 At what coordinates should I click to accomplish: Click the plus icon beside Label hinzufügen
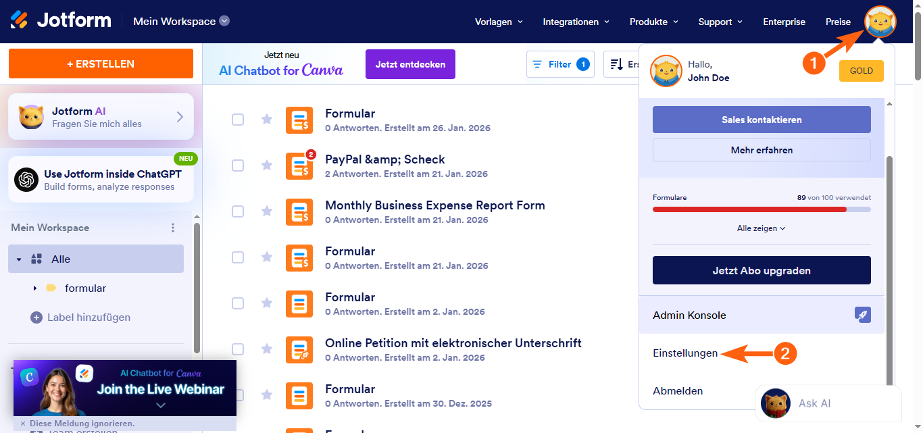pos(36,317)
